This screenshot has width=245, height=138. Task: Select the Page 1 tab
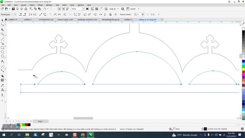click(x=40, y=121)
